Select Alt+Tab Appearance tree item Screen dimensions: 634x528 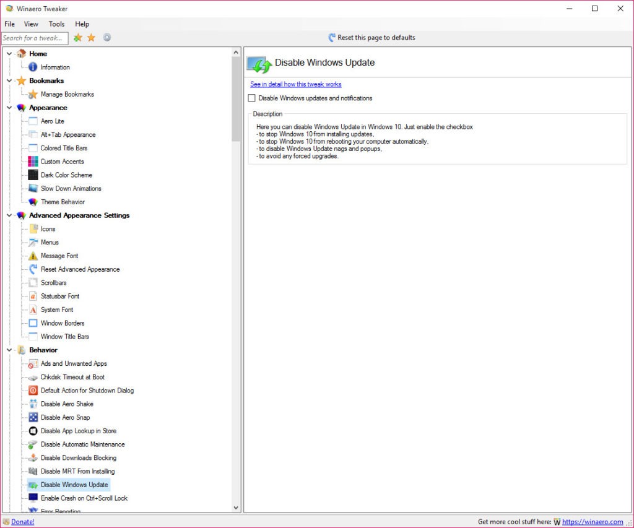pyautogui.click(x=68, y=134)
